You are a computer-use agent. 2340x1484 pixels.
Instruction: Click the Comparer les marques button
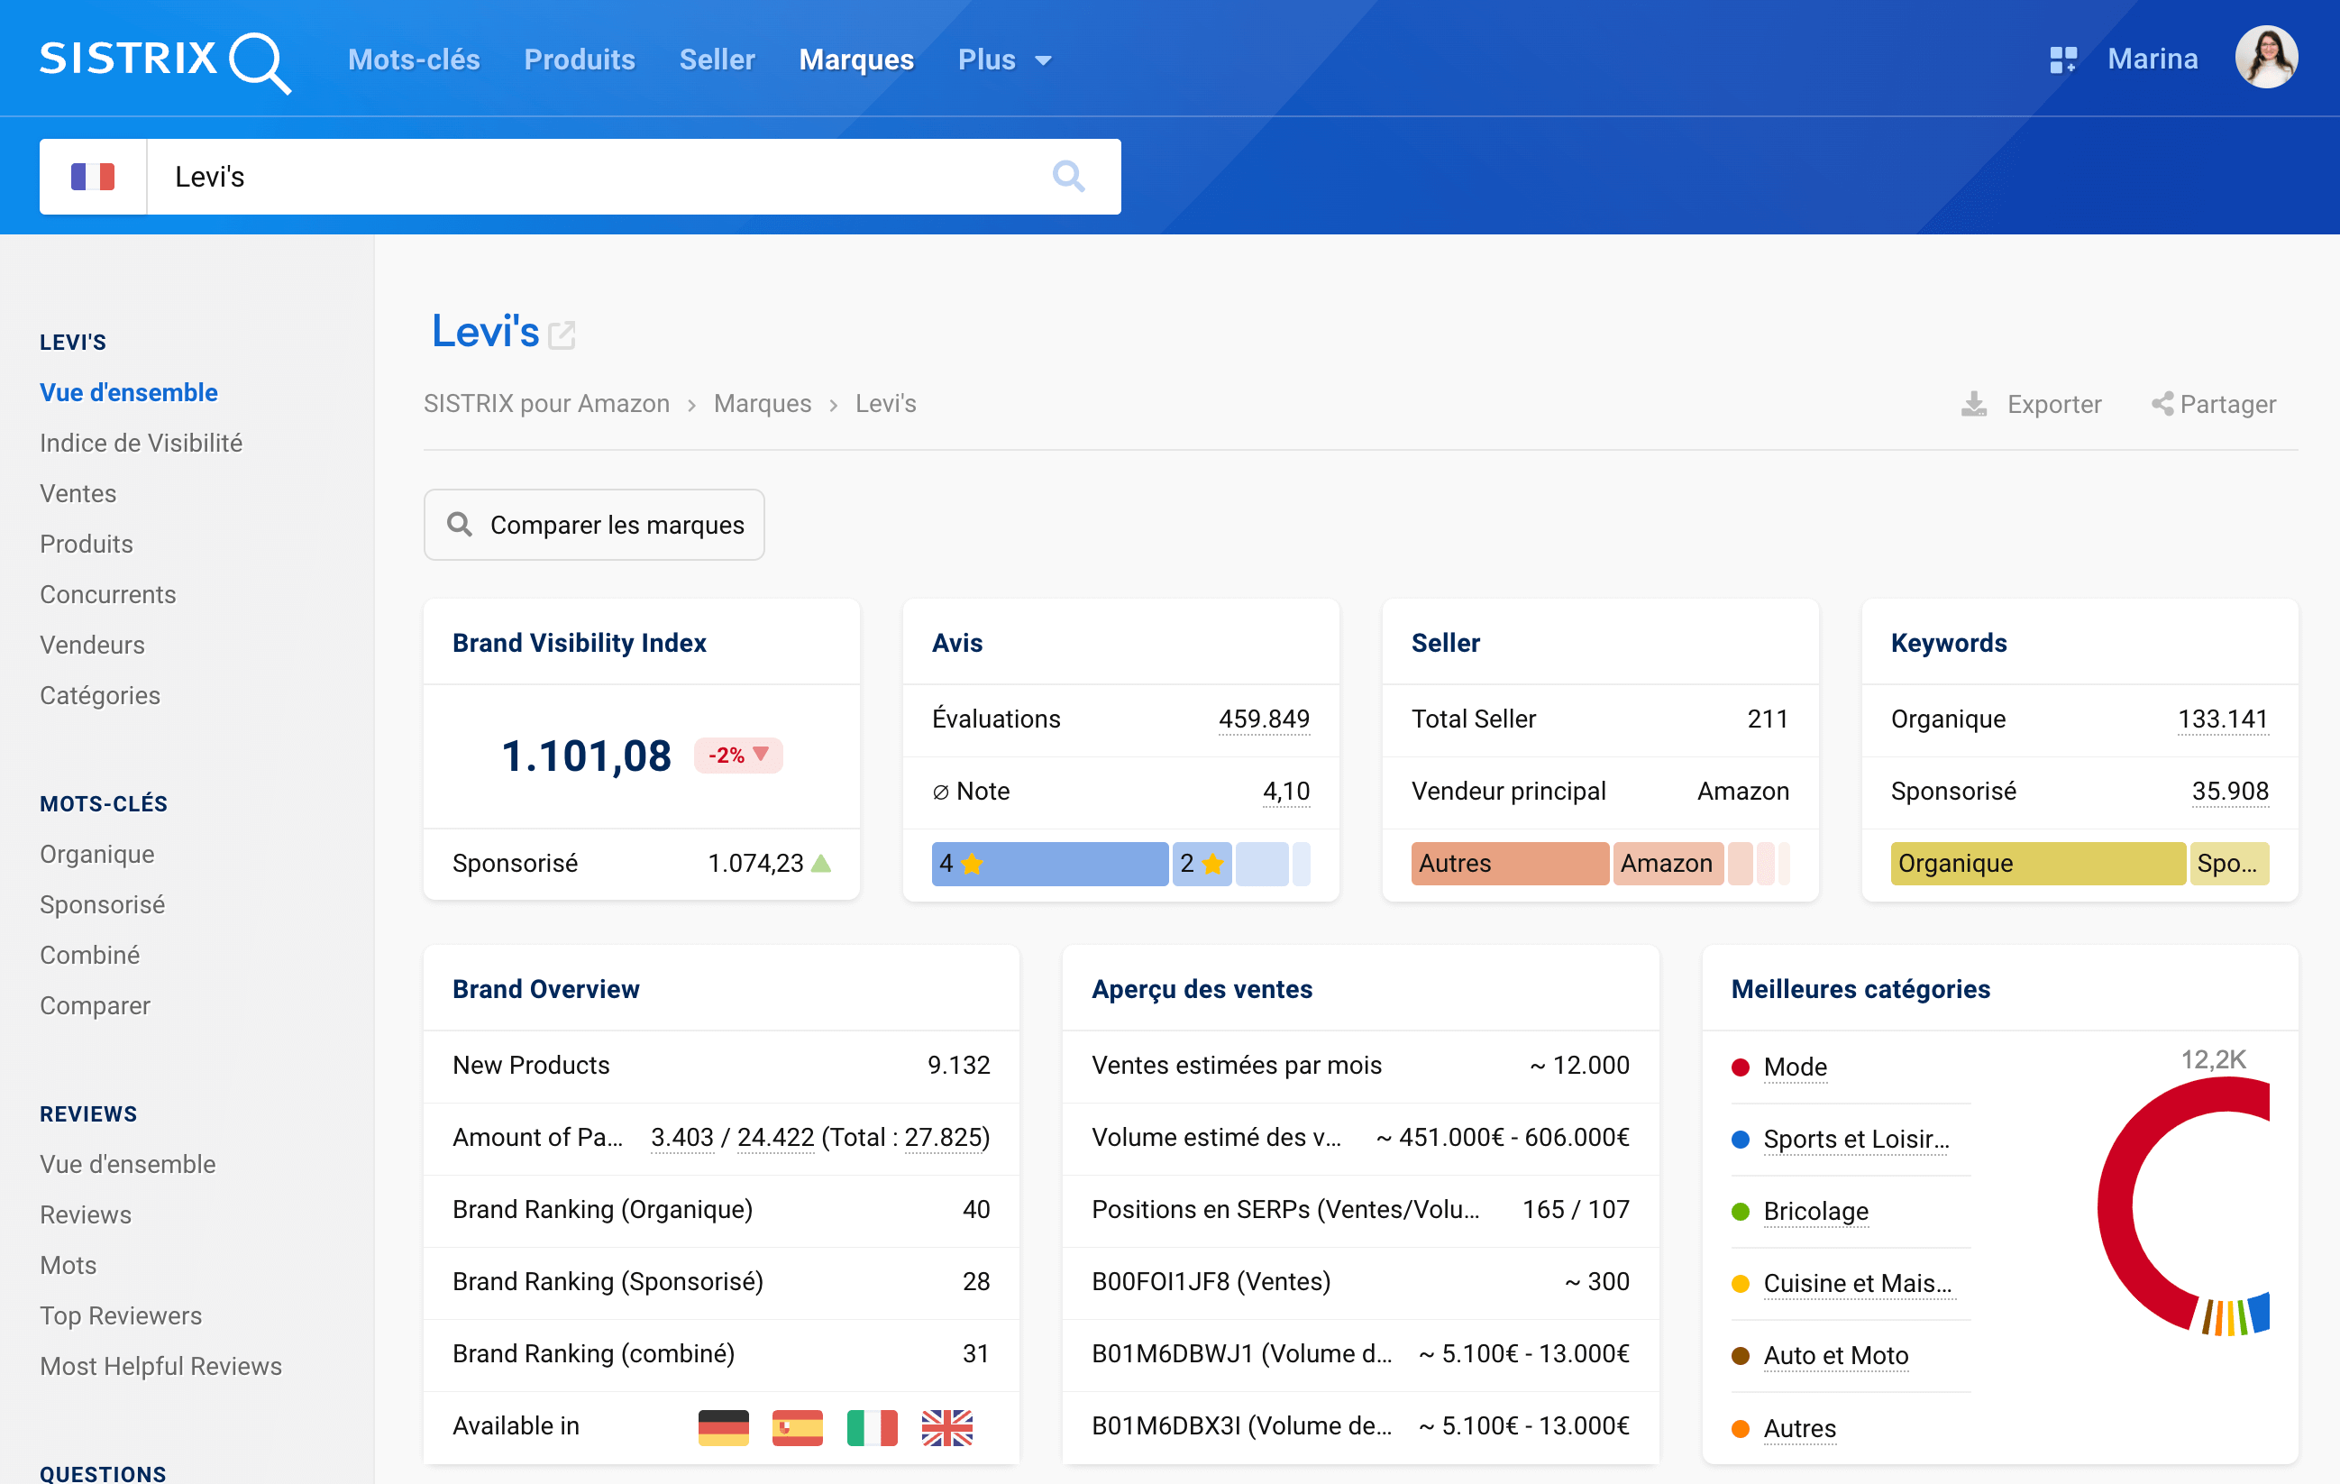[x=594, y=525]
